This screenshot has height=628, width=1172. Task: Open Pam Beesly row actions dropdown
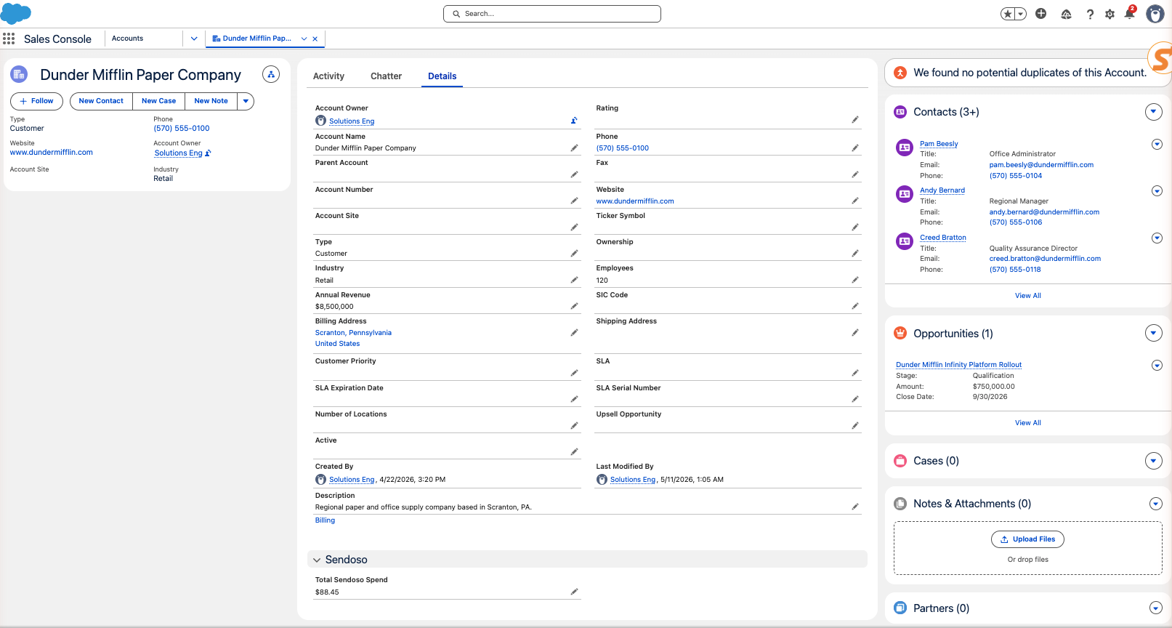click(1157, 144)
